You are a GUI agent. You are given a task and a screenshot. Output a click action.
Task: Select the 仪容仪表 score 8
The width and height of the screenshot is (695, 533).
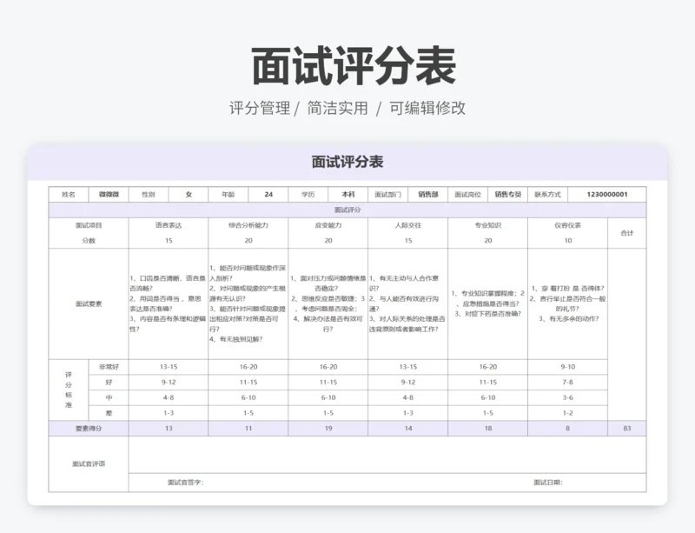(x=568, y=429)
